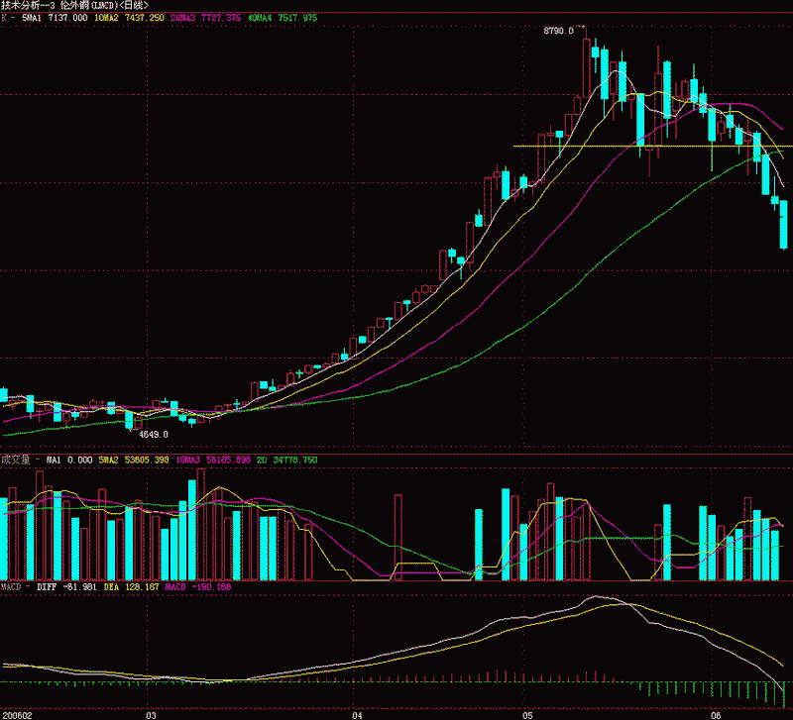
Task: Click the 4649.0 low price marker
Action: pos(154,434)
